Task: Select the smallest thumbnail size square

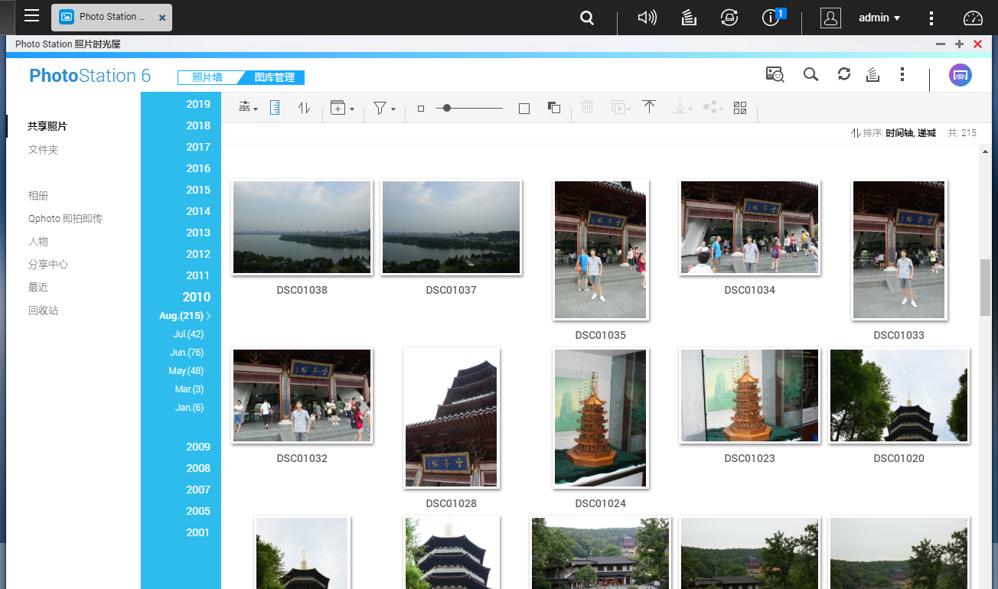Action: coord(420,109)
